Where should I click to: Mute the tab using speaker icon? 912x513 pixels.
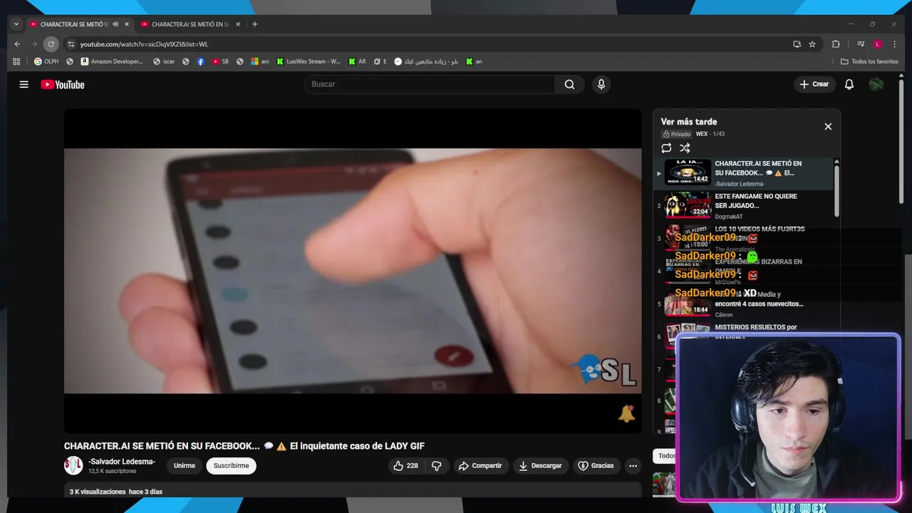pyautogui.click(x=115, y=24)
